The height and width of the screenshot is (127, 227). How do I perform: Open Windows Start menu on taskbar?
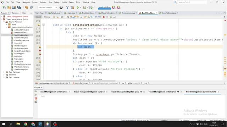tap(4, 124)
